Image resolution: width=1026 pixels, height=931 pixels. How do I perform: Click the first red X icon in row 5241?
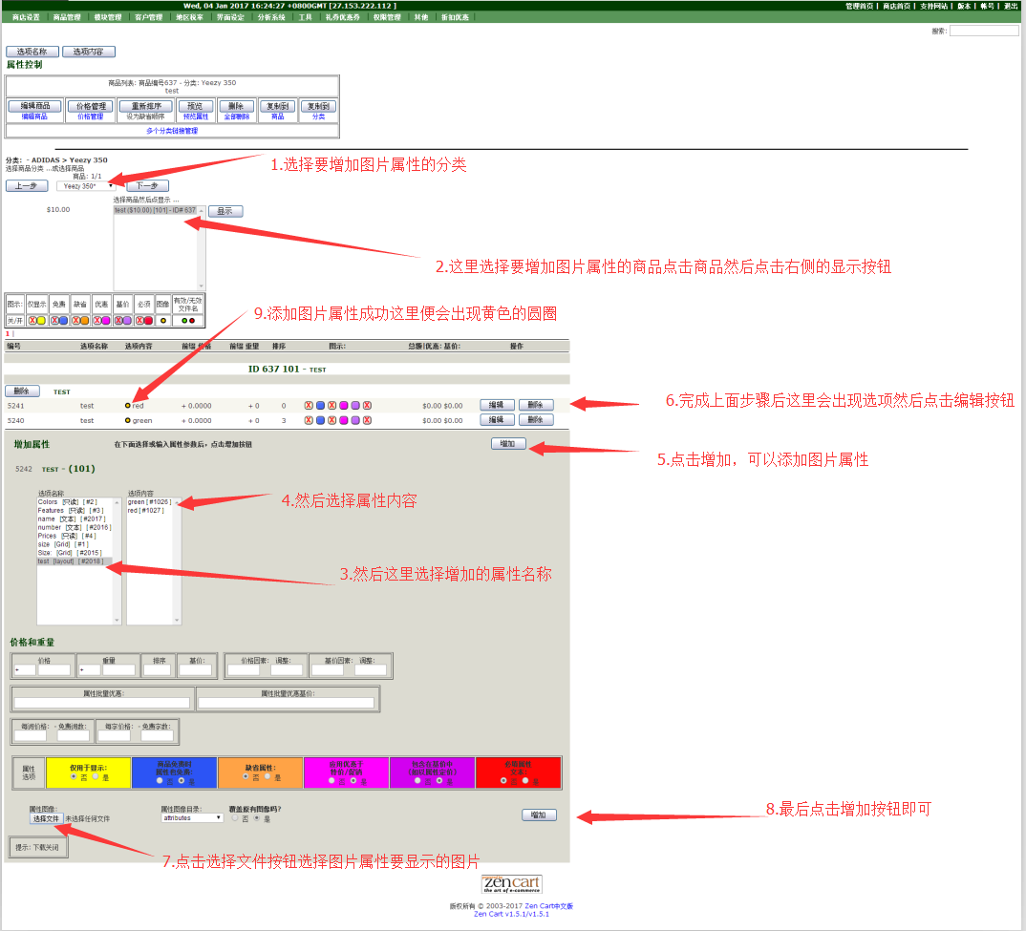coord(309,406)
